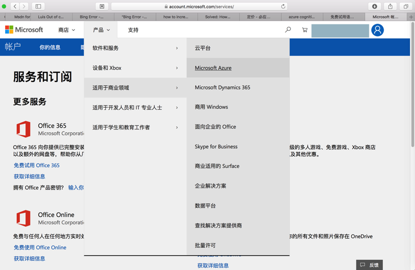Click the Office 365 logo icon
The width and height of the screenshot is (415, 270).
24,129
